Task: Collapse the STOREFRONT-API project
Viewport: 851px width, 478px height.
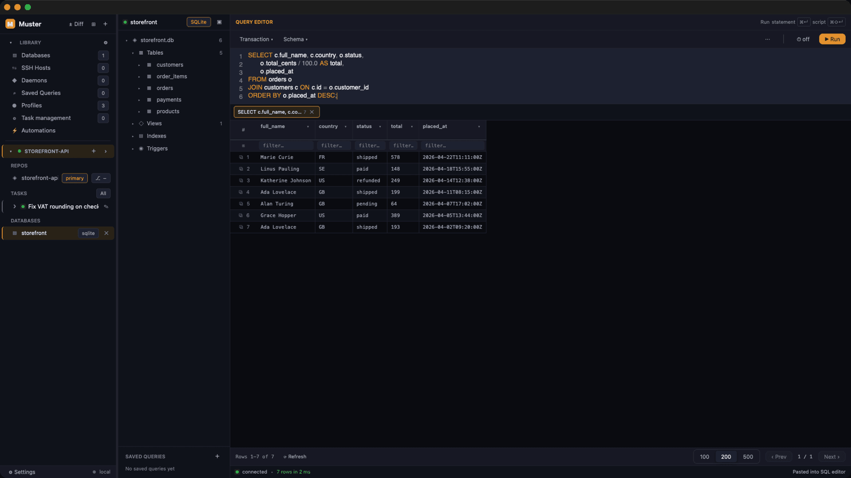Action: pyautogui.click(x=11, y=152)
